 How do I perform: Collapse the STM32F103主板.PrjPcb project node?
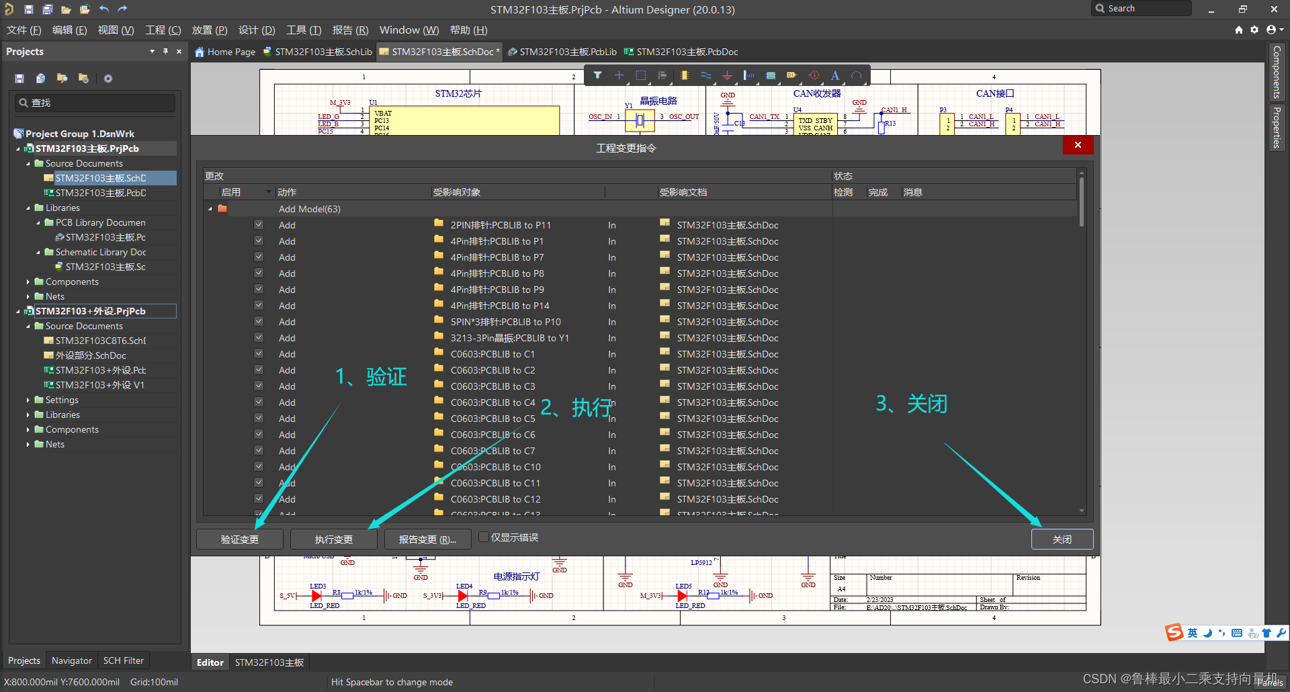point(18,148)
